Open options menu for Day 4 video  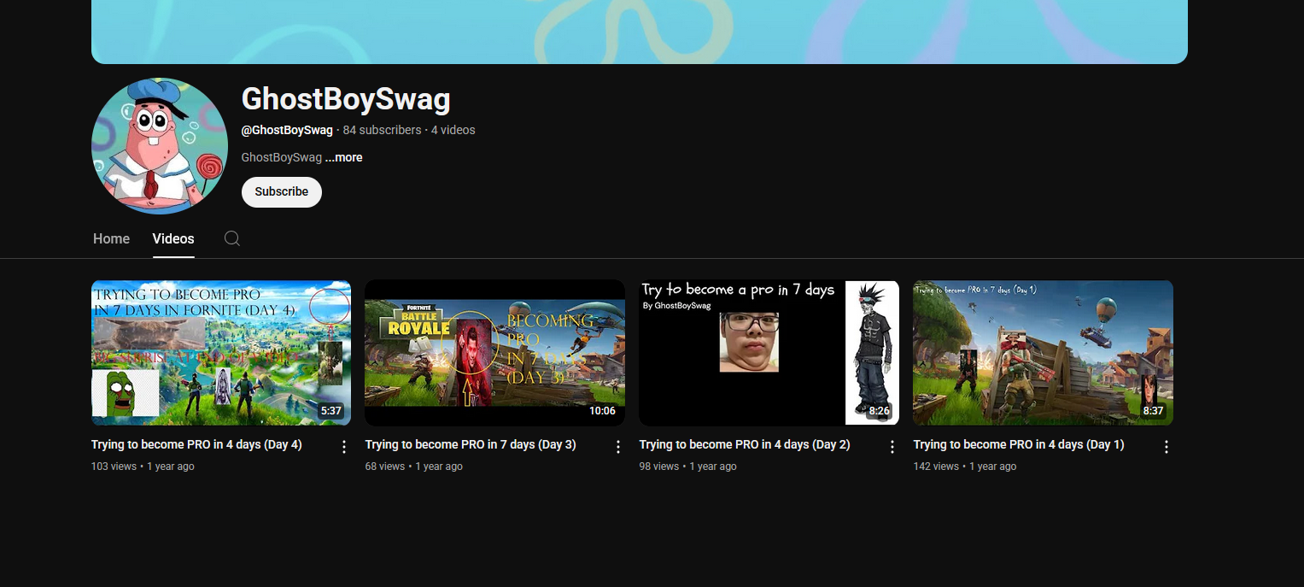(344, 447)
